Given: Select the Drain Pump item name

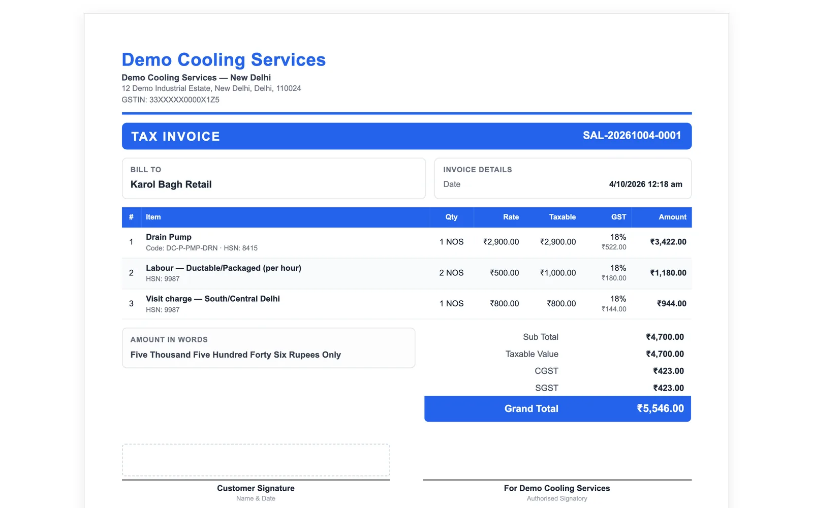Looking at the screenshot, I should coord(169,237).
